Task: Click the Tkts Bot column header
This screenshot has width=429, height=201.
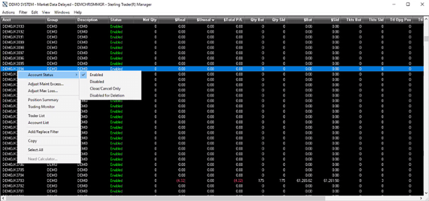Action: [352, 20]
